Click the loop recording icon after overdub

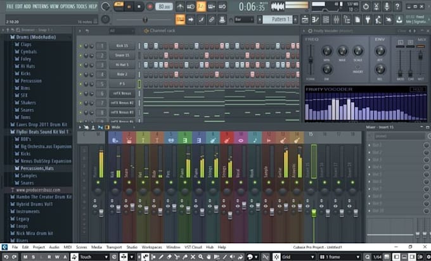coord(222,6)
